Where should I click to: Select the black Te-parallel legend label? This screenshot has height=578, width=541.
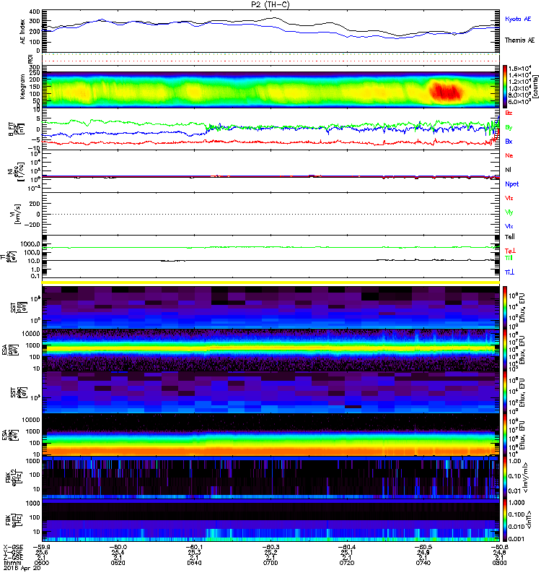pos(510,237)
